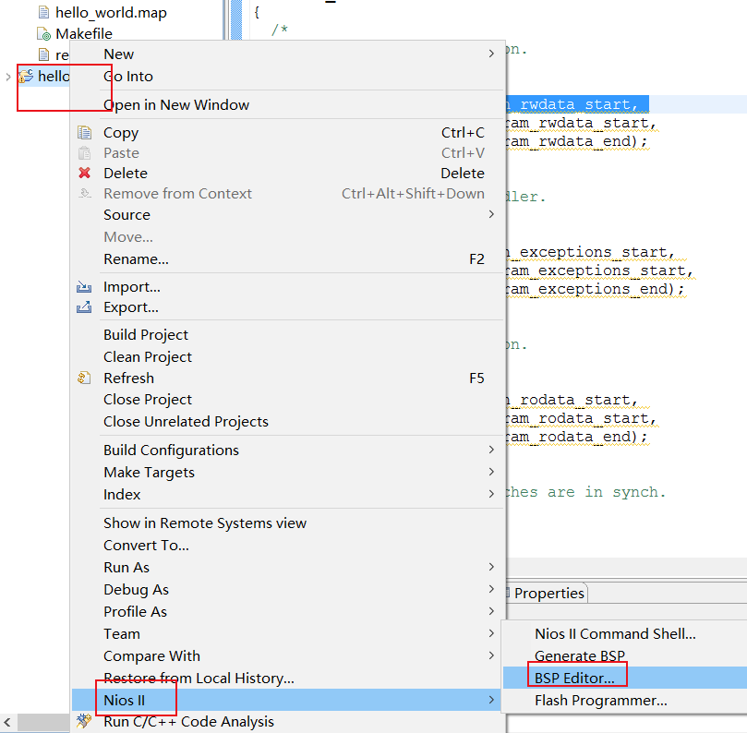
Task: Select Close Unrelated Projects
Action: tap(288, 422)
